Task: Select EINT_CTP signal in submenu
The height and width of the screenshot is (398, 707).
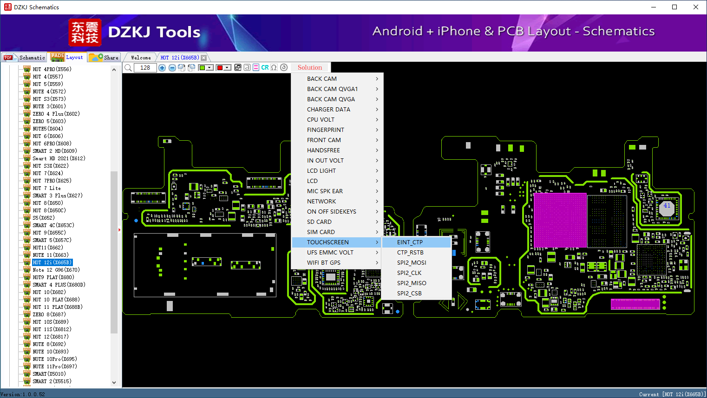Action: tap(416, 242)
